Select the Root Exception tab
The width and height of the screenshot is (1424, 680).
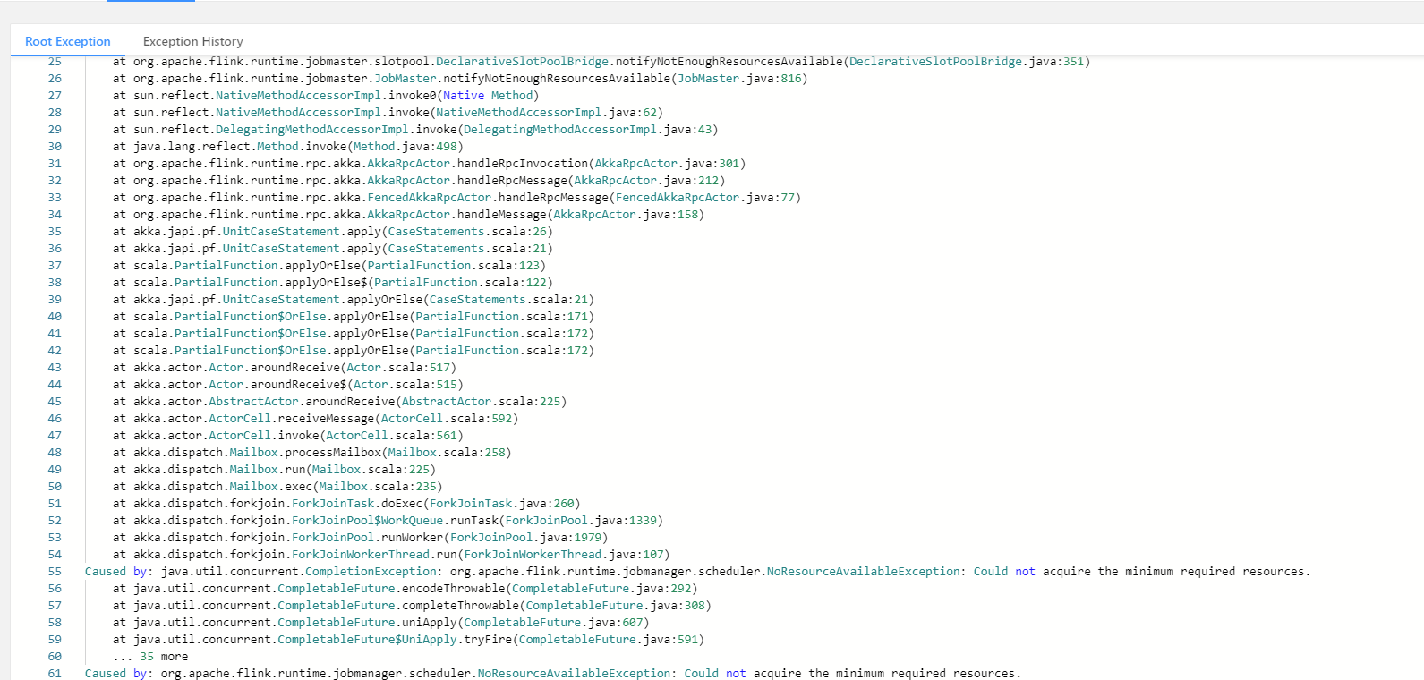pyautogui.click(x=68, y=41)
